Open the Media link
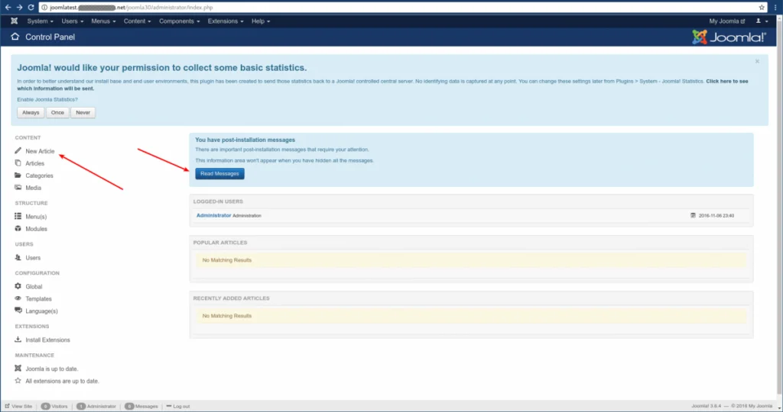This screenshot has height=412, width=783. click(x=34, y=188)
